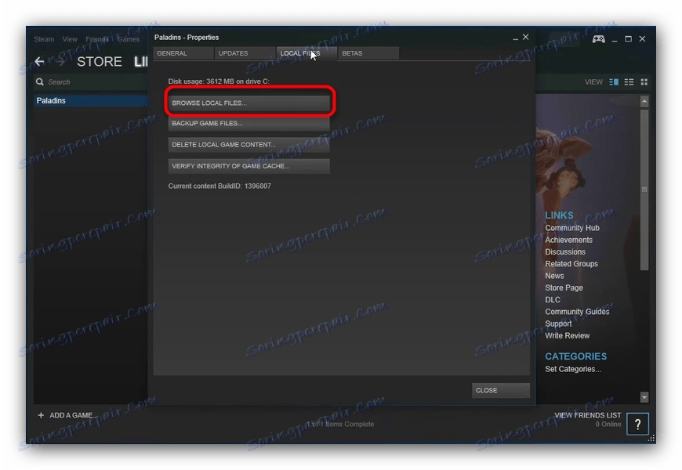Click the forward arrow in Steam navigation
The width and height of the screenshot is (682, 470).
[60, 61]
